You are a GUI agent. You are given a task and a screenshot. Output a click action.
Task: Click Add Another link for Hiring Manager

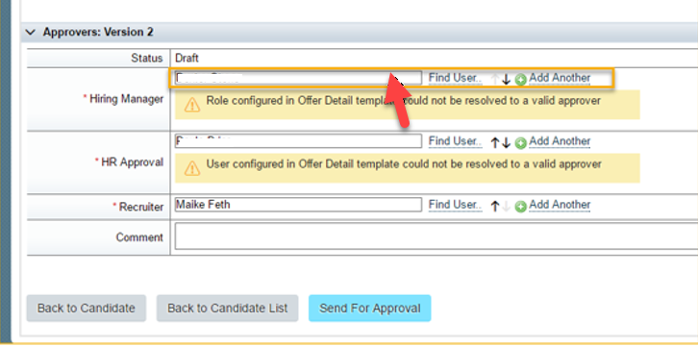(560, 78)
